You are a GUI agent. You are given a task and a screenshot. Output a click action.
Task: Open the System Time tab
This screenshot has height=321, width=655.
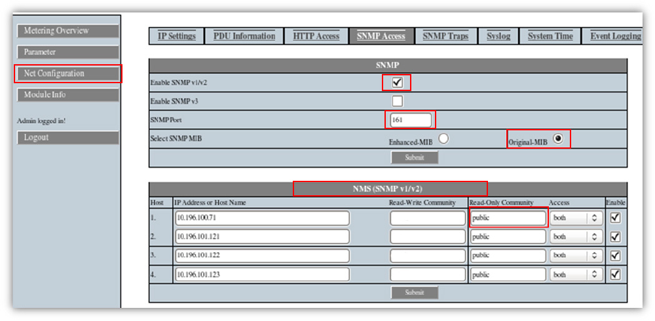pos(550,37)
